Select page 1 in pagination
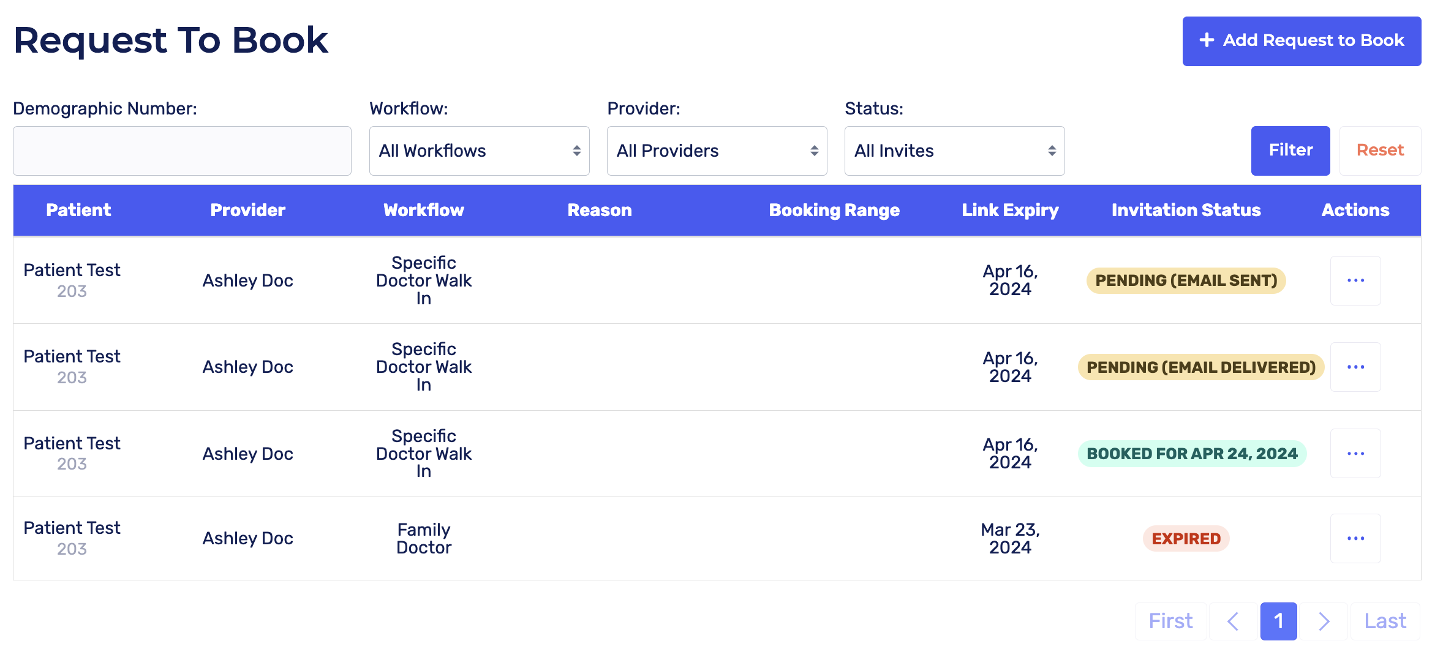Viewport: 1443px width, 660px height. coord(1278,621)
